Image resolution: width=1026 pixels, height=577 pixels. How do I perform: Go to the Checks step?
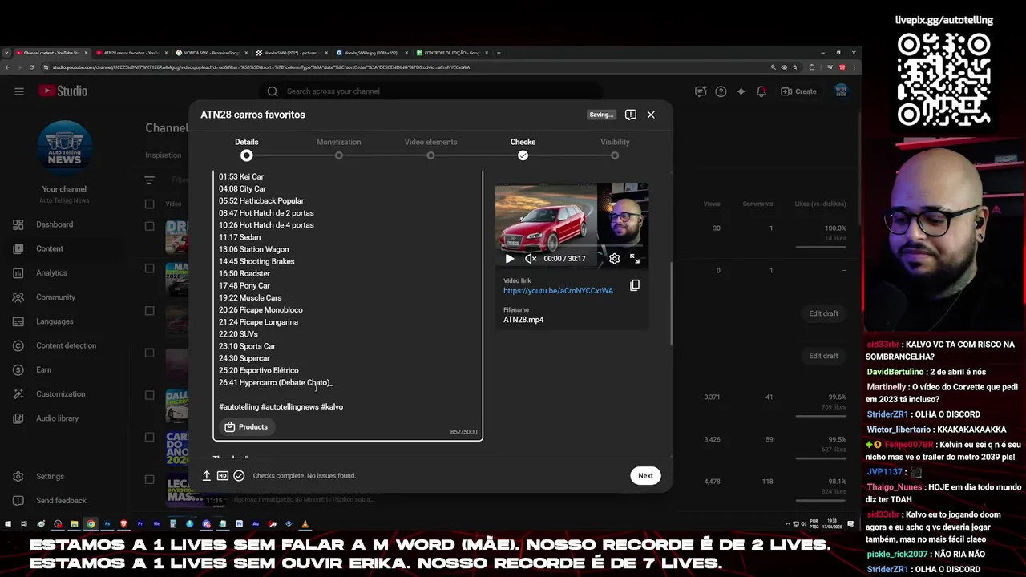523,149
